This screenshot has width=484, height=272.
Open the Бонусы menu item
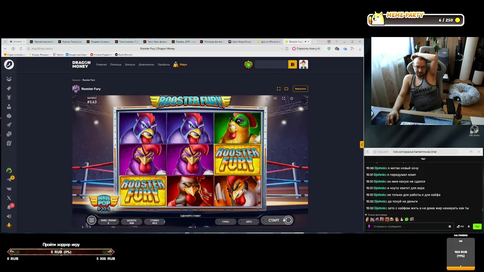tap(130, 65)
